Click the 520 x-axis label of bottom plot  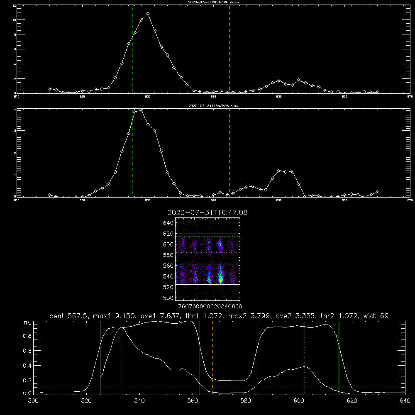[87, 401]
